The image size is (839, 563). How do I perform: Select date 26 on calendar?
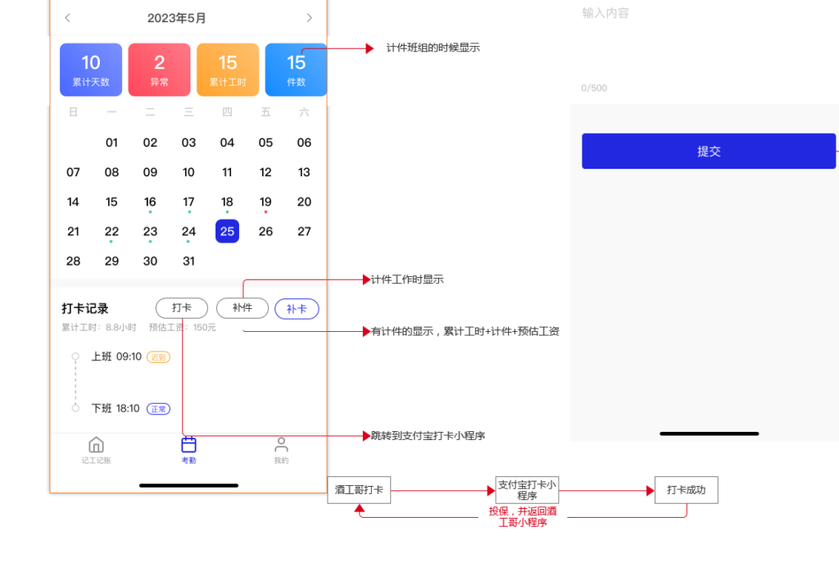pyautogui.click(x=266, y=231)
